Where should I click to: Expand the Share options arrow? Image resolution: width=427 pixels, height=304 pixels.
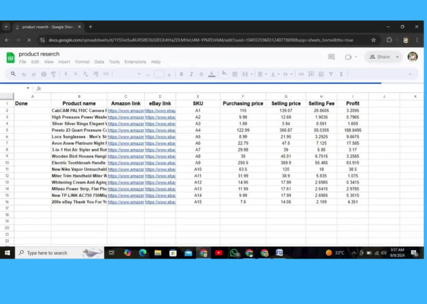398,57
